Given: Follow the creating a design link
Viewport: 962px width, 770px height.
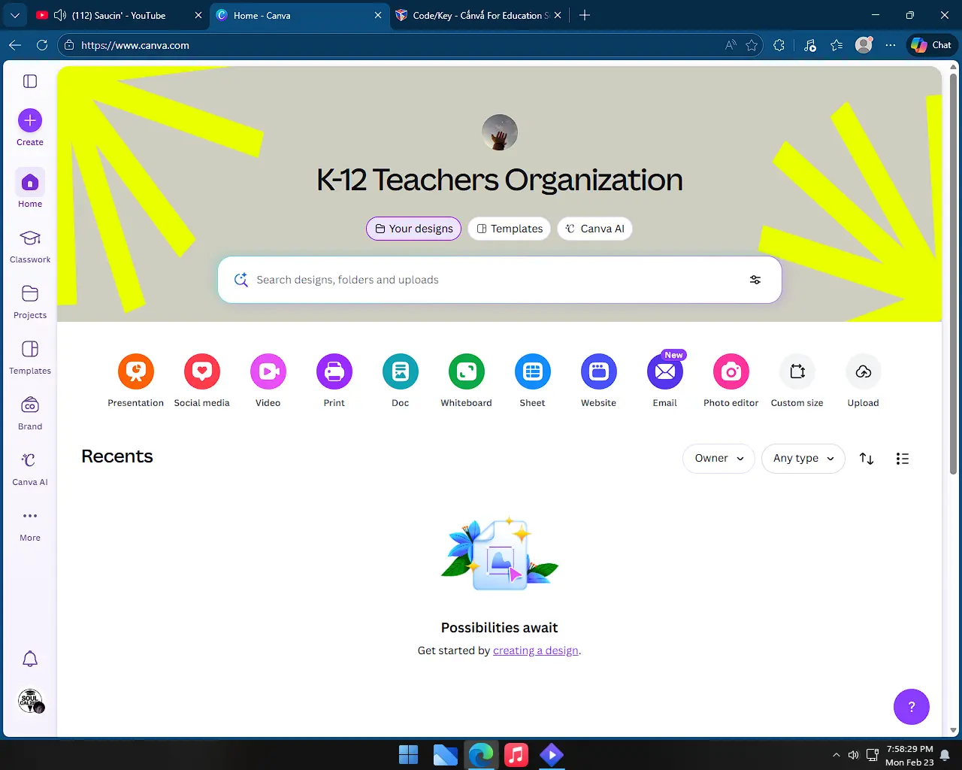Looking at the screenshot, I should tap(536, 650).
